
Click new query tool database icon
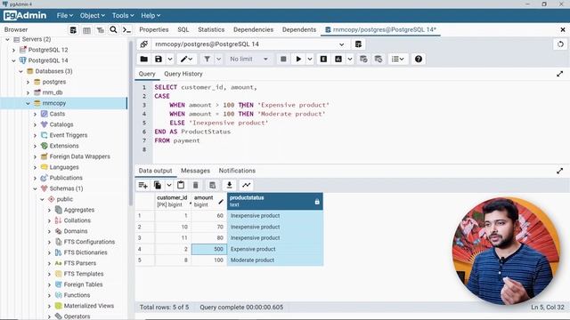click(358, 44)
